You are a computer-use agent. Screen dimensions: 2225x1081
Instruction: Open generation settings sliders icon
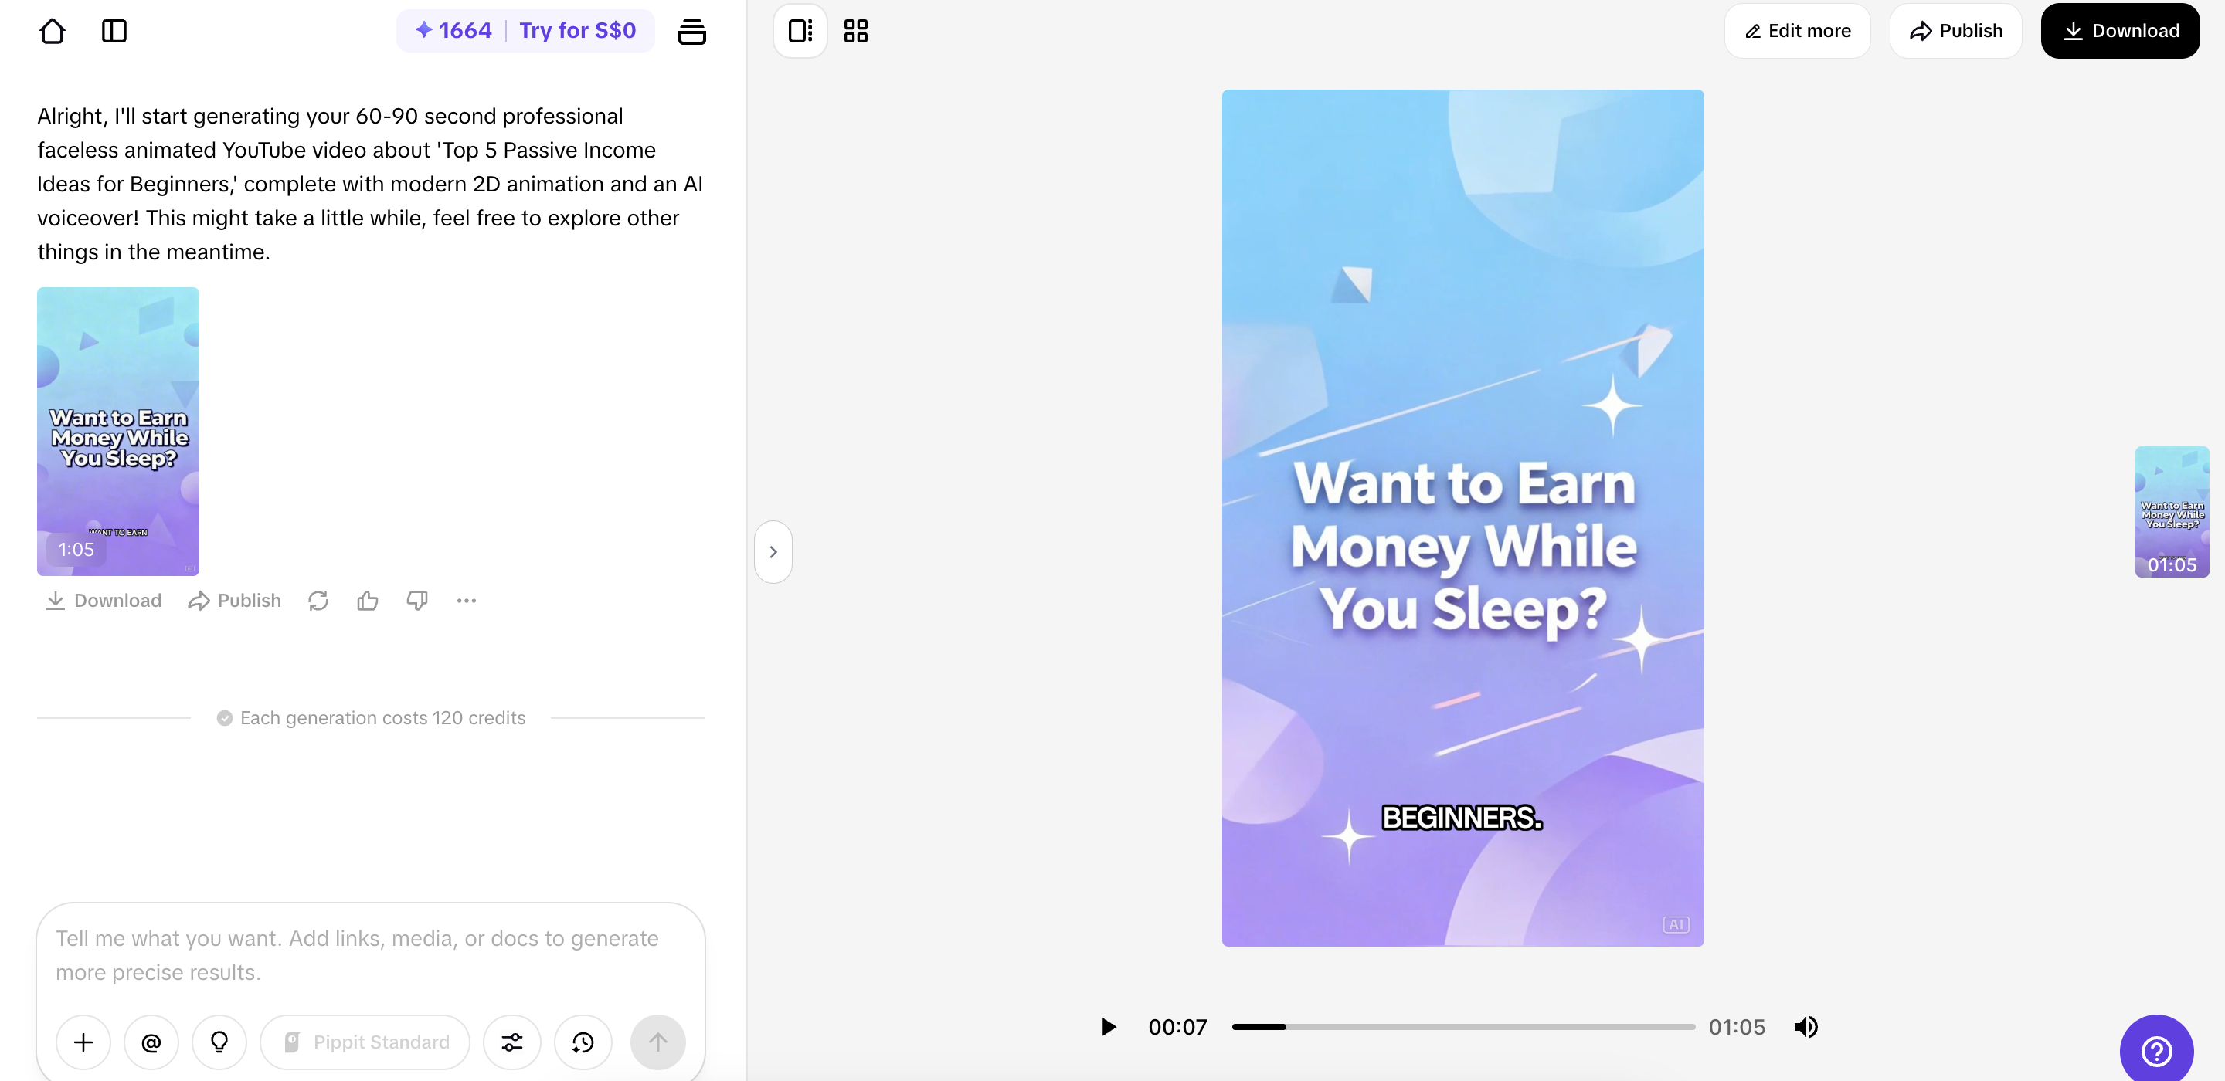pos(512,1042)
